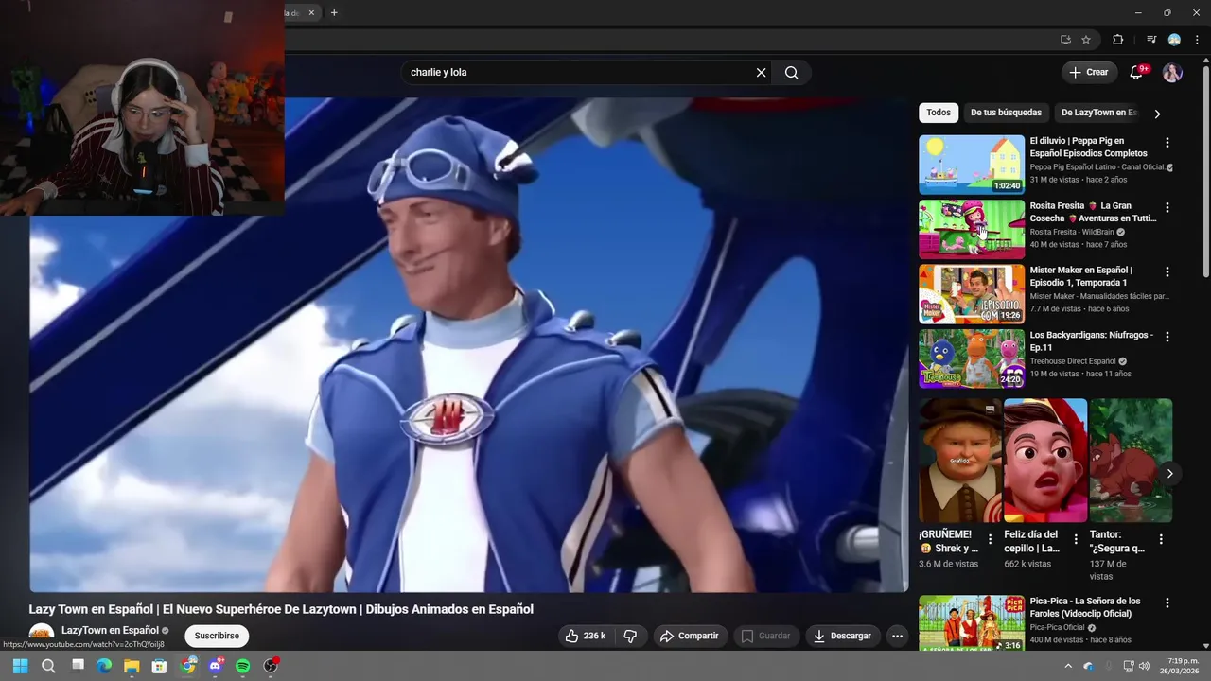Open Chrome media controls icon
The image size is (1211, 681).
(1151, 40)
